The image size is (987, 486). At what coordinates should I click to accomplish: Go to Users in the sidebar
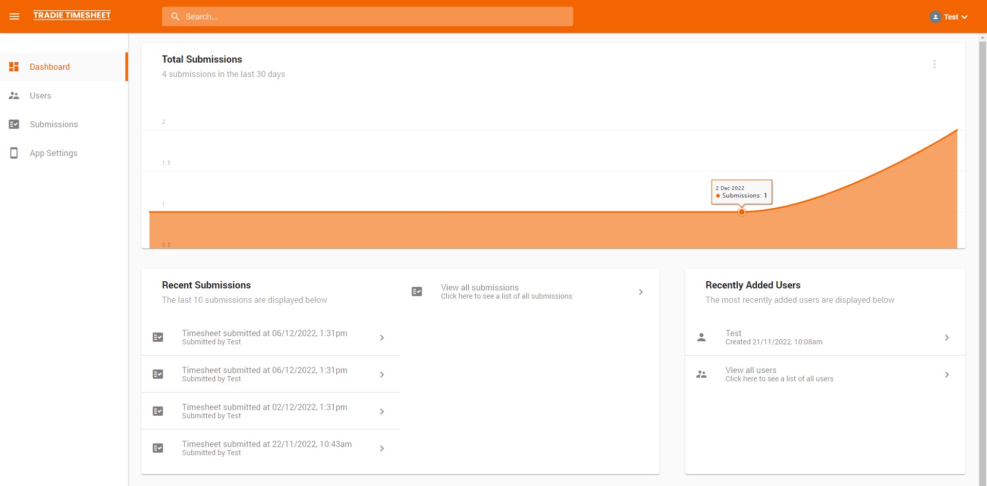click(x=40, y=95)
